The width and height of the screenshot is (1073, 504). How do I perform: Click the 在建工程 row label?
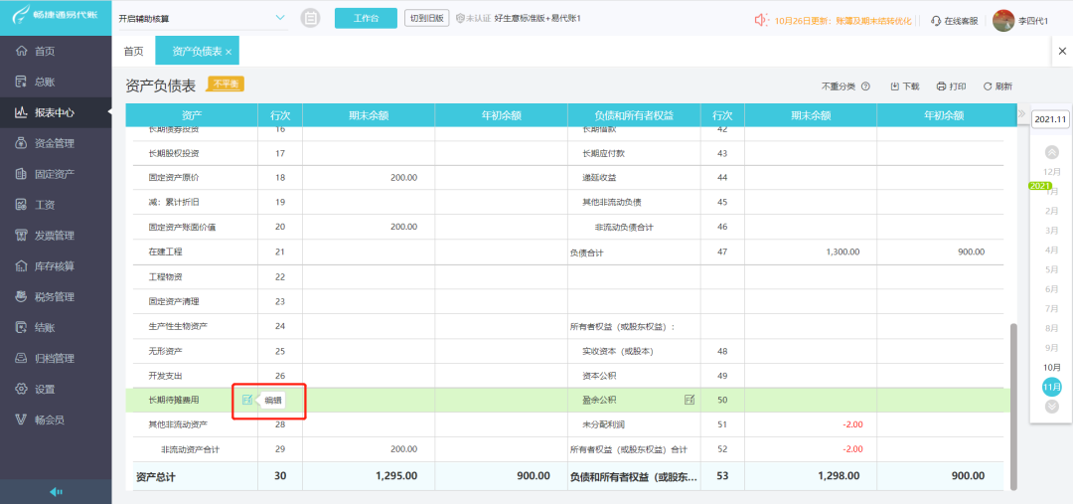click(165, 252)
